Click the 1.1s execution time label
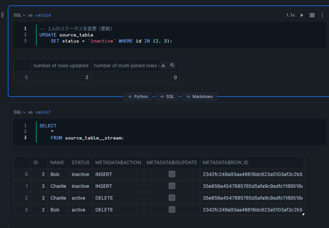Screen dimensions: 329x228 (290, 15)
